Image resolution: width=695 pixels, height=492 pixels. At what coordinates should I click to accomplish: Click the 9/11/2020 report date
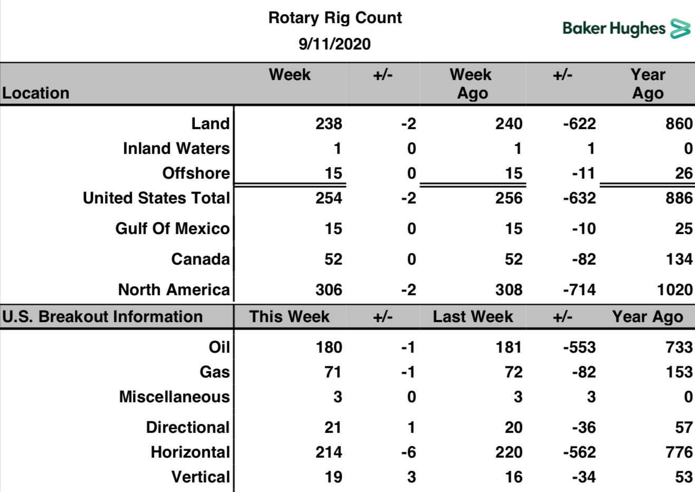pos(335,44)
